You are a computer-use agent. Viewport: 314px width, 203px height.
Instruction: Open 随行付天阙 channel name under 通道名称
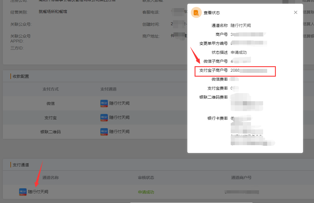(38, 192)
